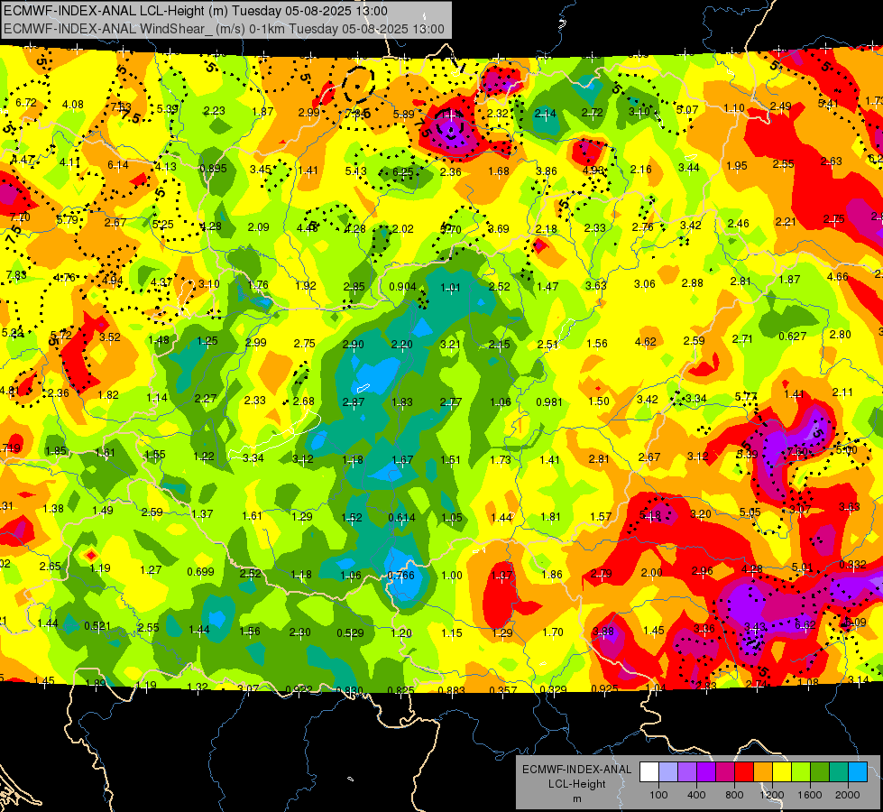Click the light lavender legend swatch

[668, 772]
